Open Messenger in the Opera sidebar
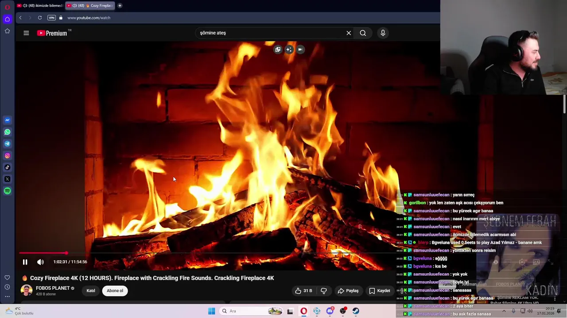 (x=7, y=120)
